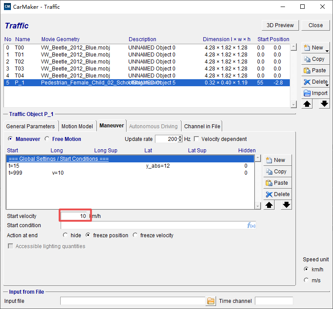Image resolution: width=333 pixels, height=309 pixels.
Task: Switch to the Maneuver tab
Action: pyautogui.click(x=112, y=126)
